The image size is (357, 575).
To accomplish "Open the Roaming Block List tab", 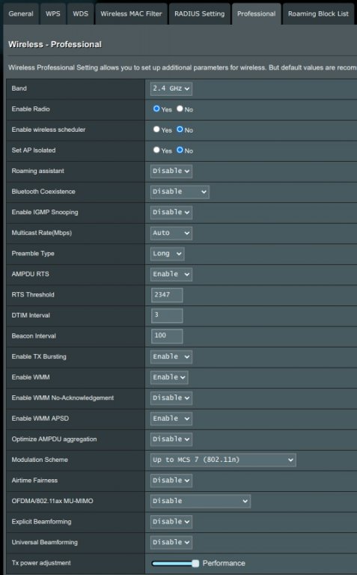I will pyautogui.click(x=318, y=14).
